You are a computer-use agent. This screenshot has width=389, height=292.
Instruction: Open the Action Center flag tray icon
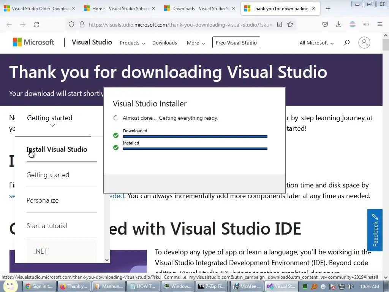pyautogui.click(x=332, y=287)
